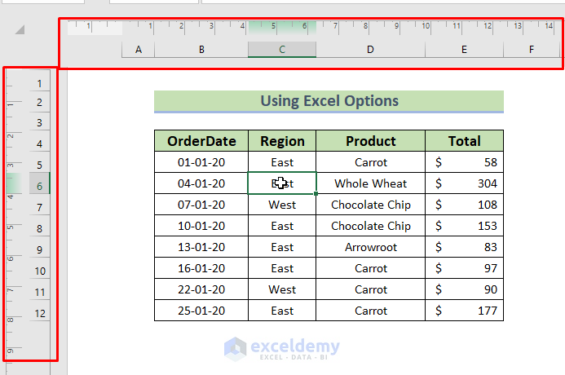The height and width of the screenshot is (375, 565).
Task: Select the 'Using Excel Options' title cell
Action: point(329,101)
